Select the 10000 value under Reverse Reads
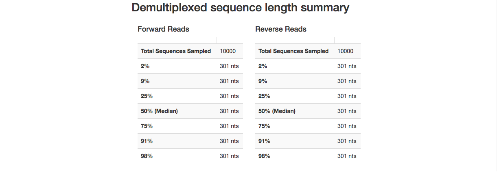This screenshot has width=497, height=173. pyautogui.click(x=345, y=51)
